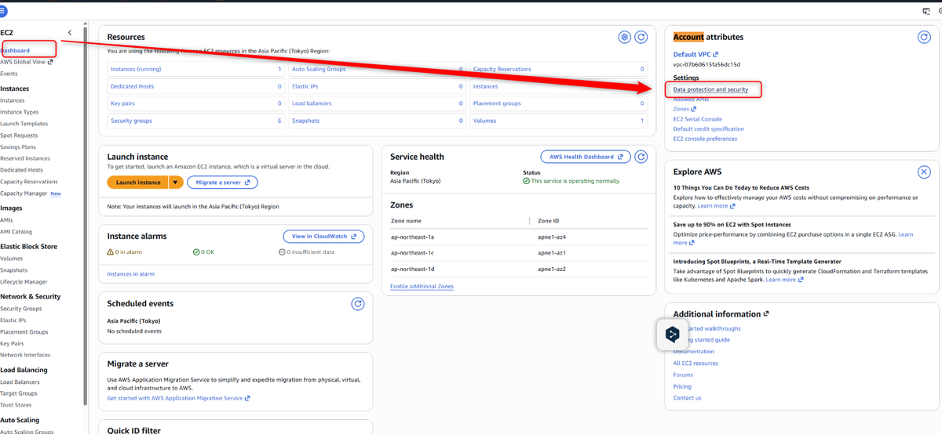Click VPC ID vpc-07b60615fa56dc15d text

point(706,64)
